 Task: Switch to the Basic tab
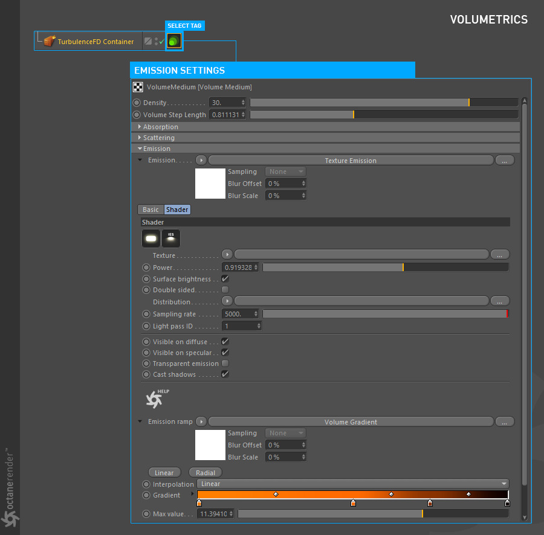tap(151, 210)
